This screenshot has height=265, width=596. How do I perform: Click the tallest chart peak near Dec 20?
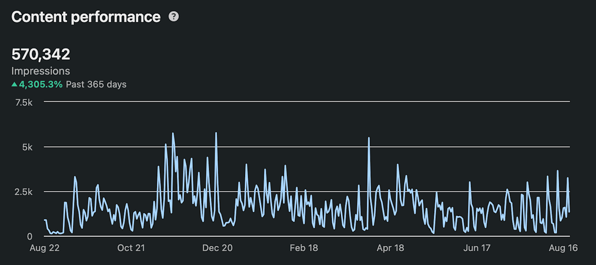216,133
